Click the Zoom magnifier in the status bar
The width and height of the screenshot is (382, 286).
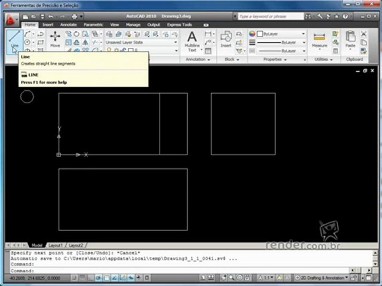coord(231,278)
